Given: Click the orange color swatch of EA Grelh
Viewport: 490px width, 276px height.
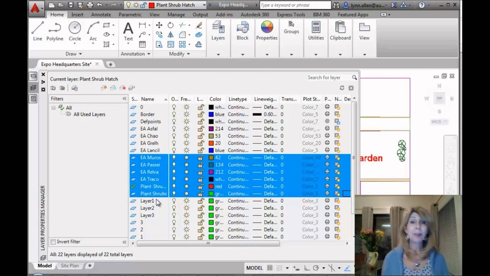Looking at the screenshot, I should pos(211,143).
